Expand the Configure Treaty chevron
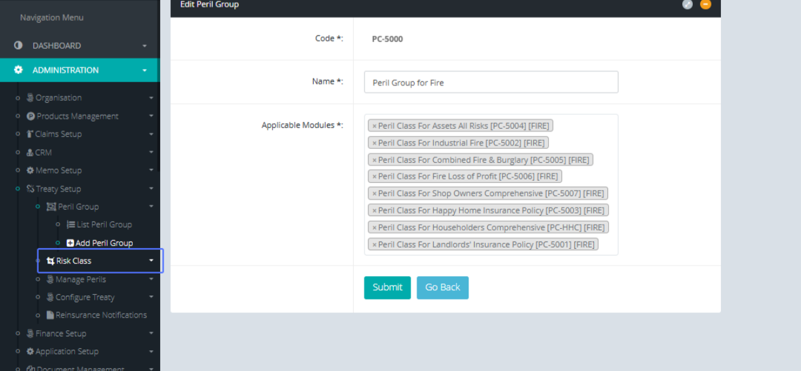 click(151, 298)
